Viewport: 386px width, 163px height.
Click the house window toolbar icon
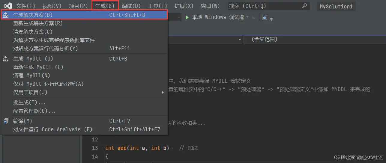click(x=265, y=17)
